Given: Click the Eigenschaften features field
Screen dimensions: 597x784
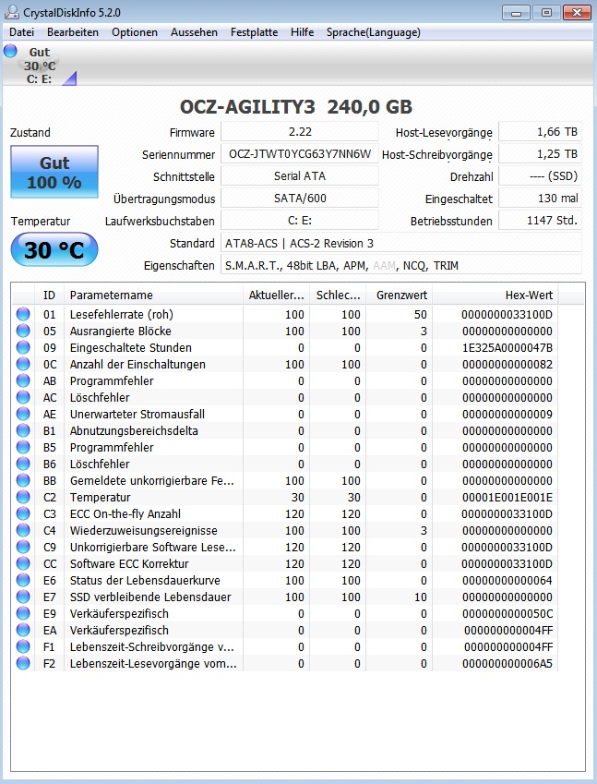Looking at the screenshot, I should tap(401, 266).
